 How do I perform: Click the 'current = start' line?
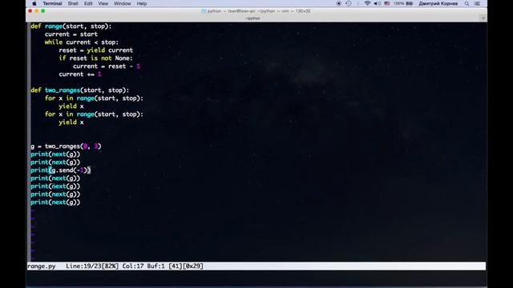pos(71,34)
